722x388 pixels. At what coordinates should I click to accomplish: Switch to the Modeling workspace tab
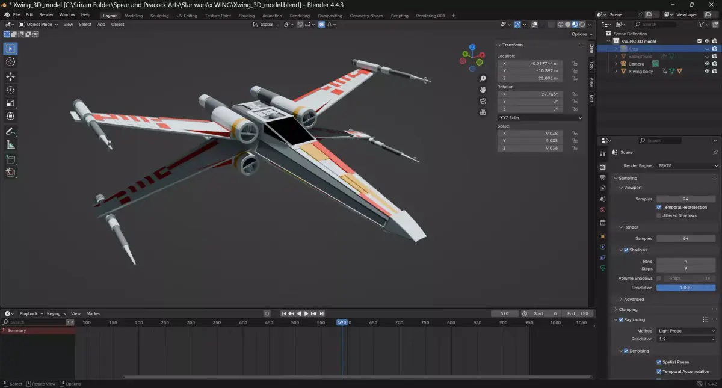134,16
